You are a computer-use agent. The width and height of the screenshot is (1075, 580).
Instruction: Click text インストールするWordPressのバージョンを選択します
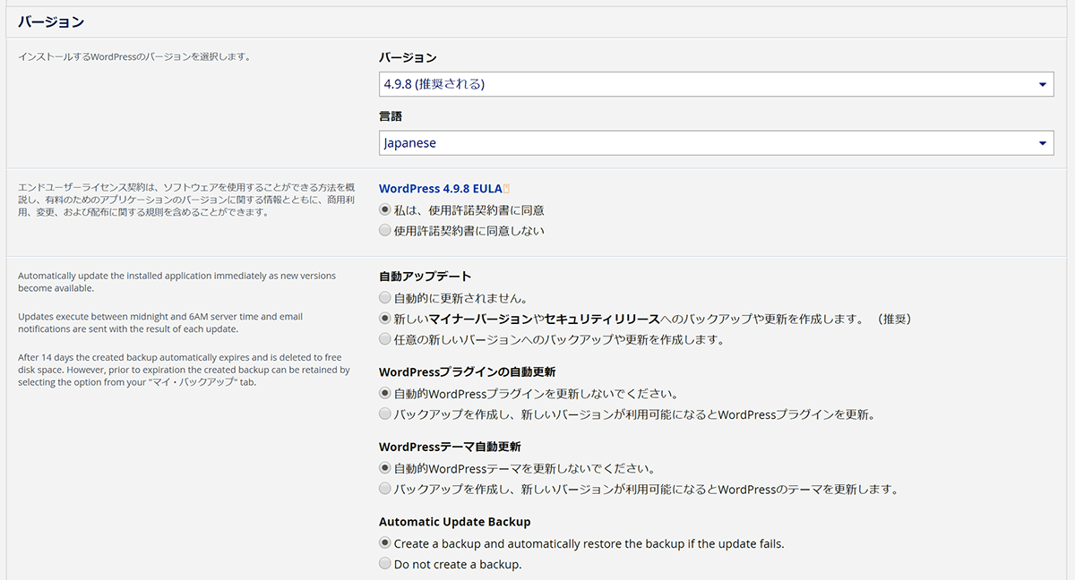point(134,57)
